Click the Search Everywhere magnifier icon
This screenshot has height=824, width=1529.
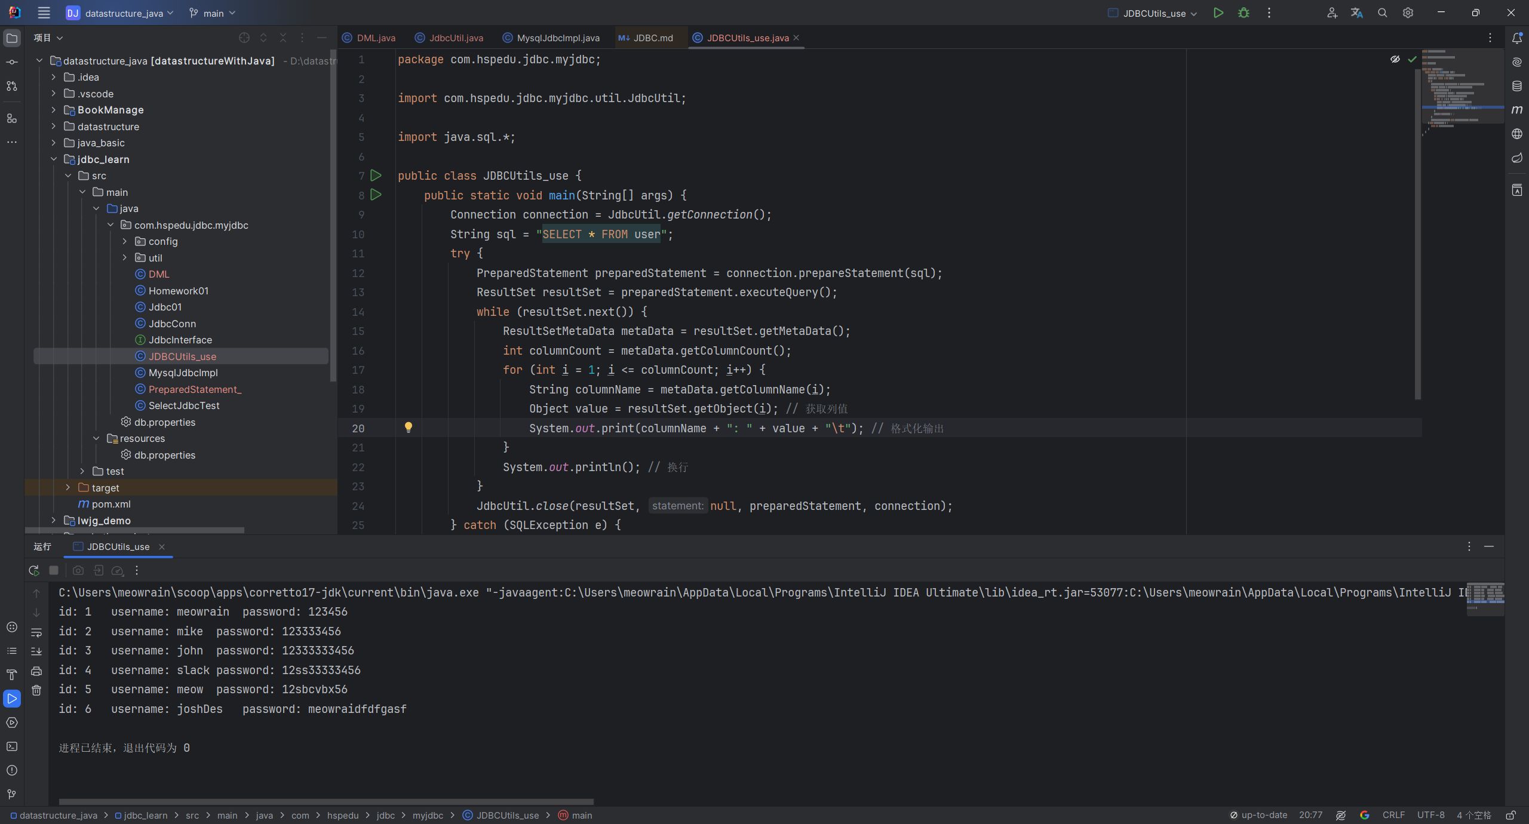[1382, 13]
